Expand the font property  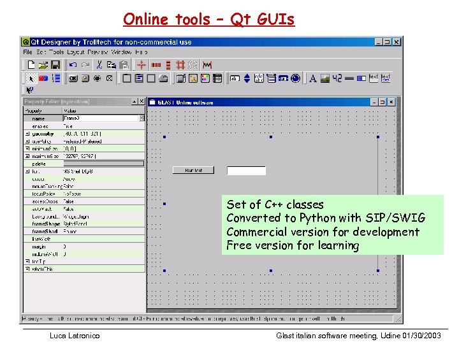[27, 171]
